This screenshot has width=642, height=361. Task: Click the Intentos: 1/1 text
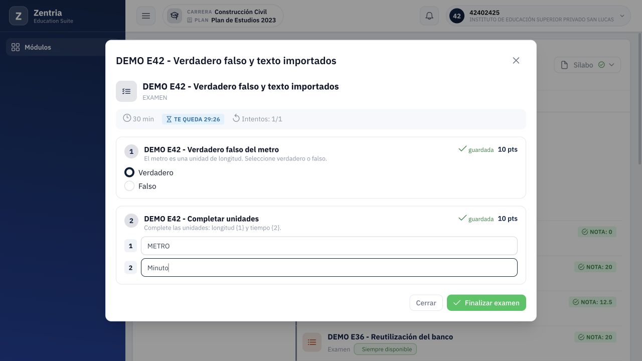tap(262, 119)
